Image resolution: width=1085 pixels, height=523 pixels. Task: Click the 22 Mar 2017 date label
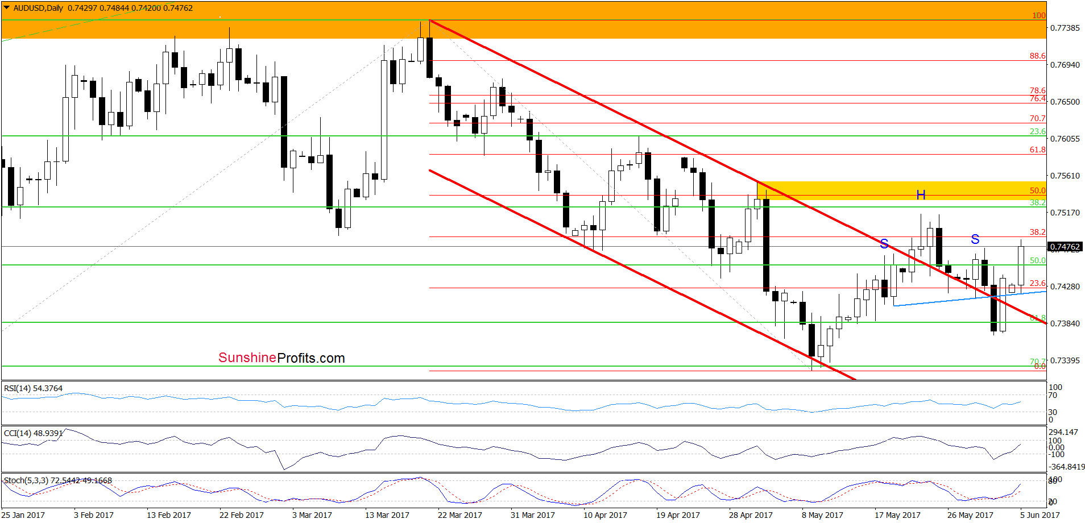460,515
